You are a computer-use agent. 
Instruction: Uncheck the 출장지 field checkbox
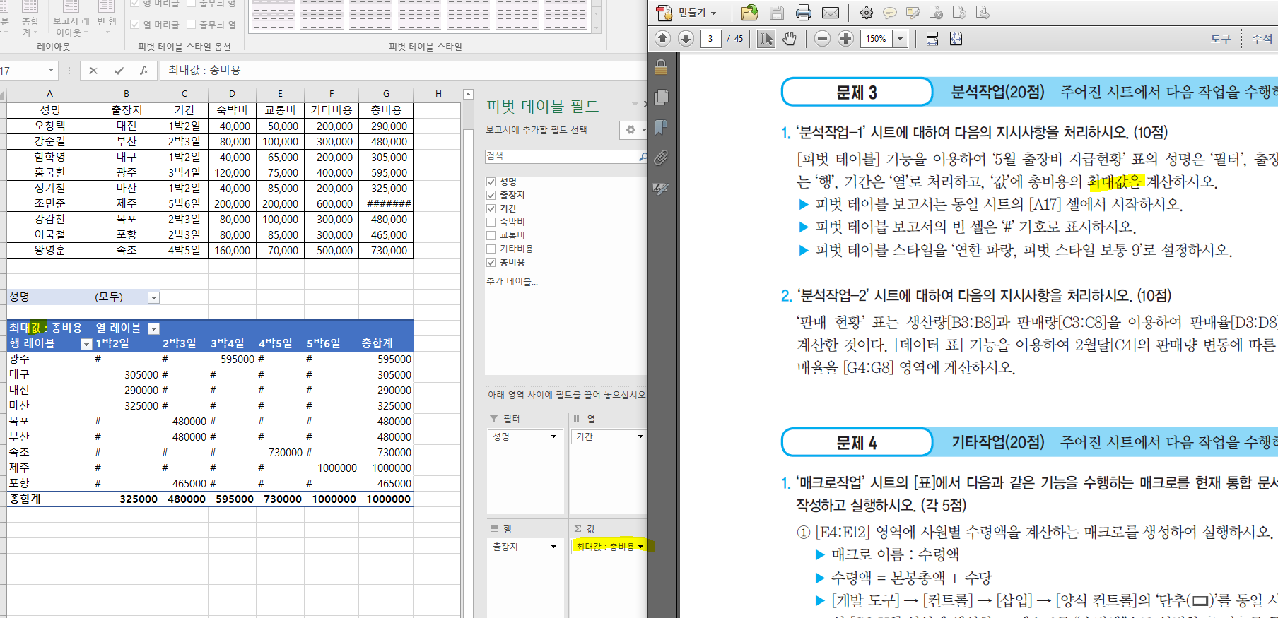[x=491, y=195]
